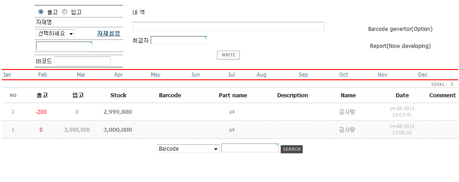Image resolution: width=459 pixels, height=182 pixels.
Task: Click the 내역 description text field
Action: click(x=228, y=26)
